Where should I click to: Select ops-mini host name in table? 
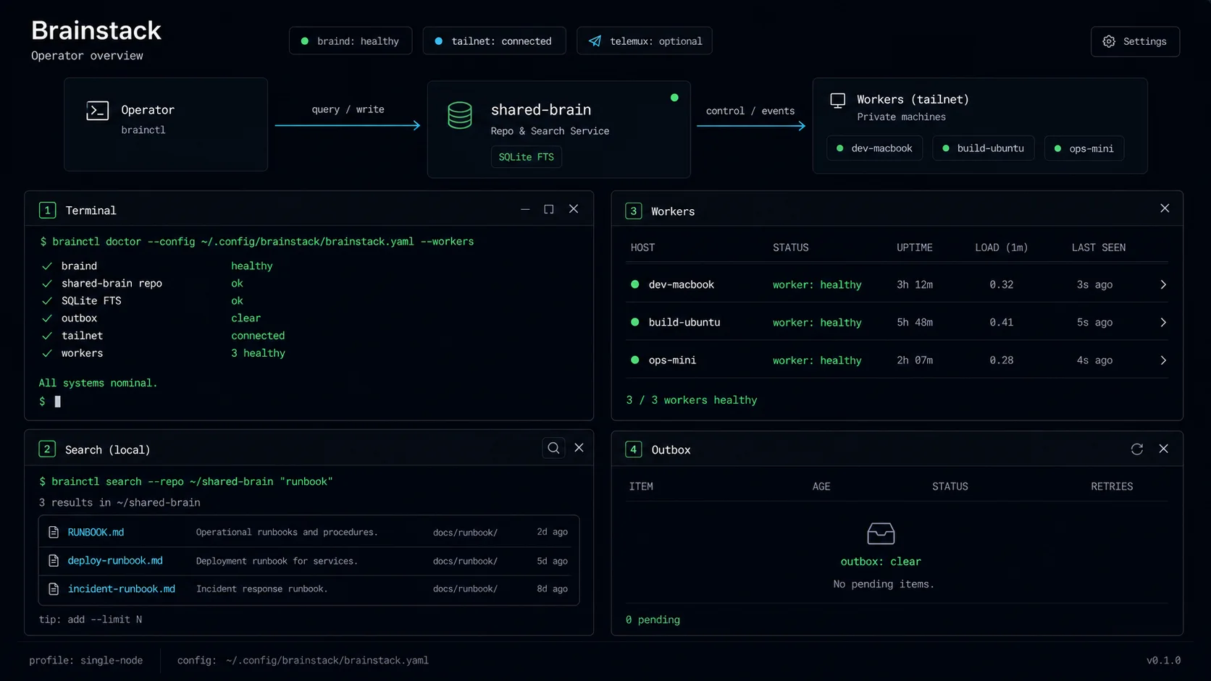[672, 360]
